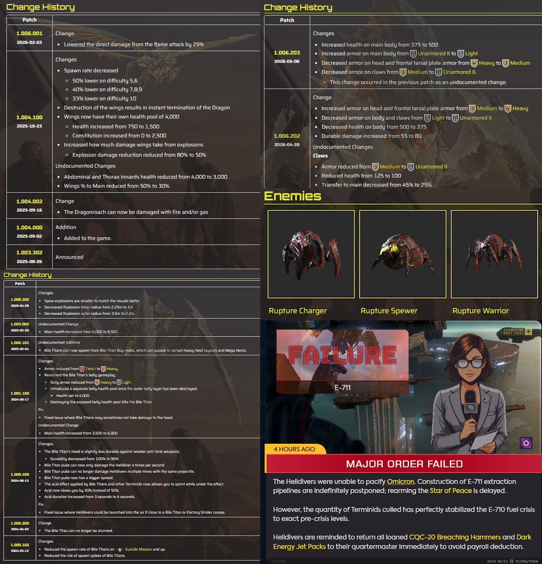Click the Suicide Mission link text

click(x=139, y=550)
